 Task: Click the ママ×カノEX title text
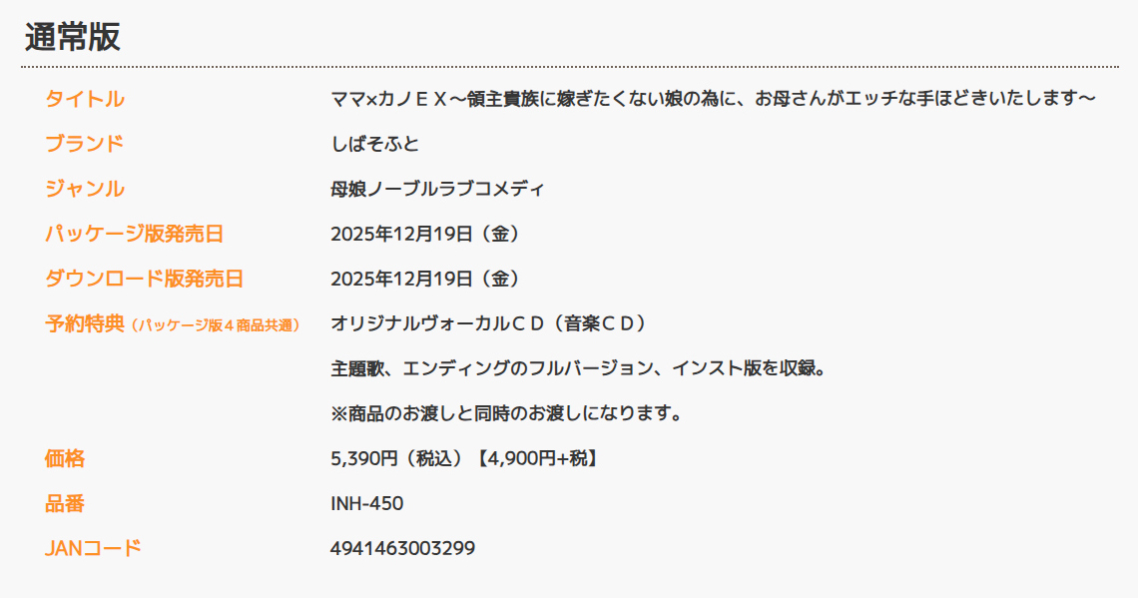tap(713, 99)
